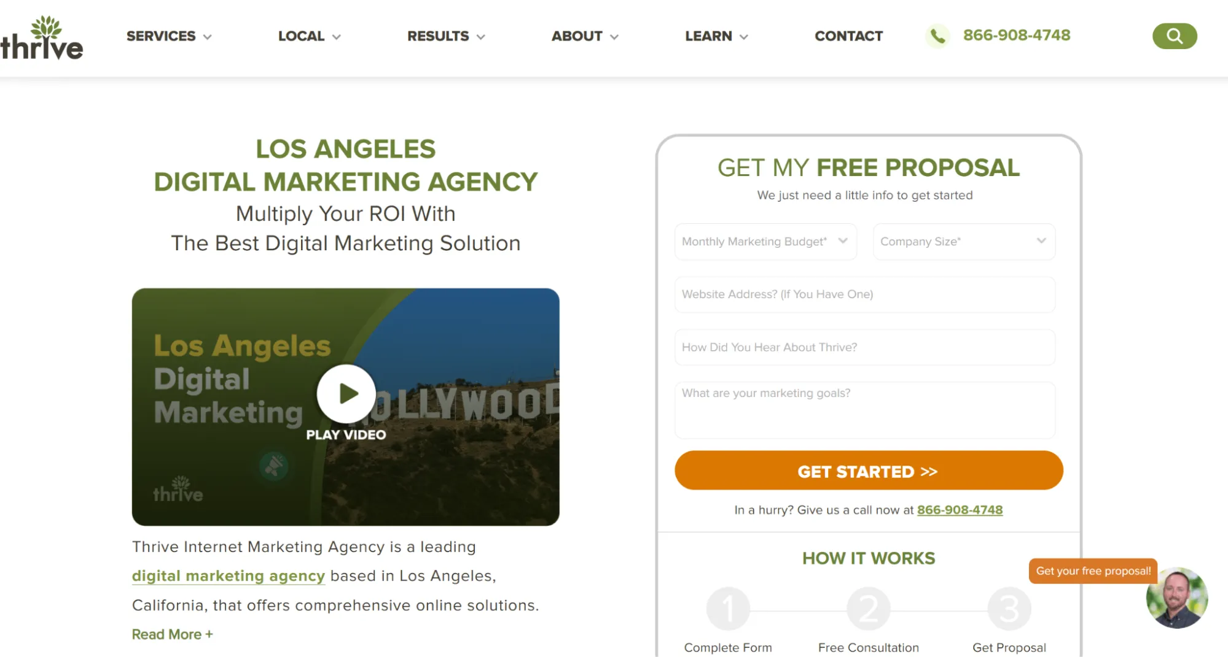Click the orange Get Started button

tap(869, 471)
